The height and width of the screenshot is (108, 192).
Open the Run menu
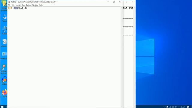23,5
